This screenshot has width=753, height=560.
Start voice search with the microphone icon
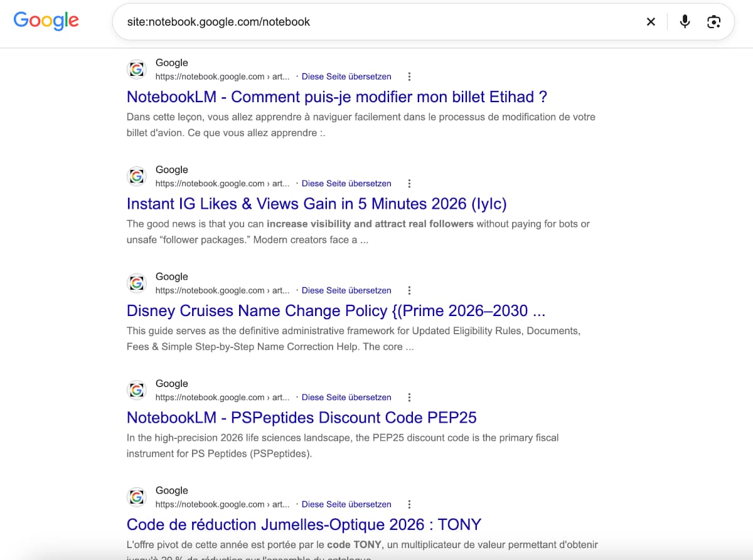click(x=685, y=22)
